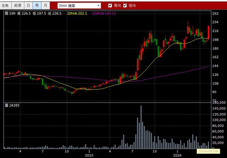Click the 160,000 volume axis label
The width and height of the screenshot is (227, 158).
(x=218, y=102)
